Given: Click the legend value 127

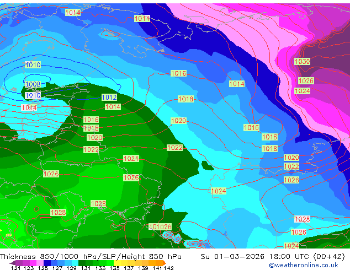Looking at the screenshot, I should (x=57, y=268).
